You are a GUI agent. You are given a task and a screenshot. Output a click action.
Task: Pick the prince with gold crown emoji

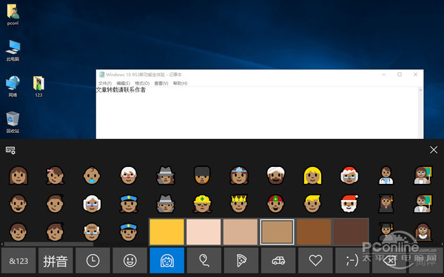coord(239,204)
